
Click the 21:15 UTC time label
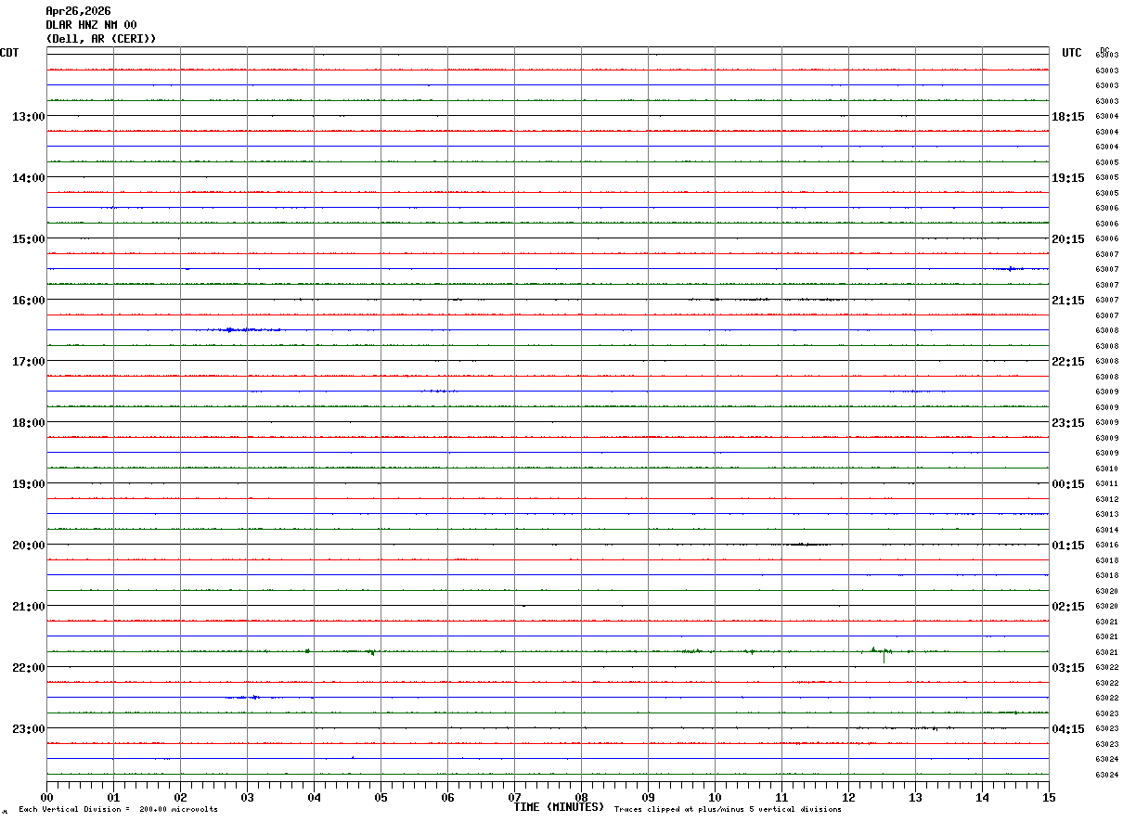(x=1068, y=301)
